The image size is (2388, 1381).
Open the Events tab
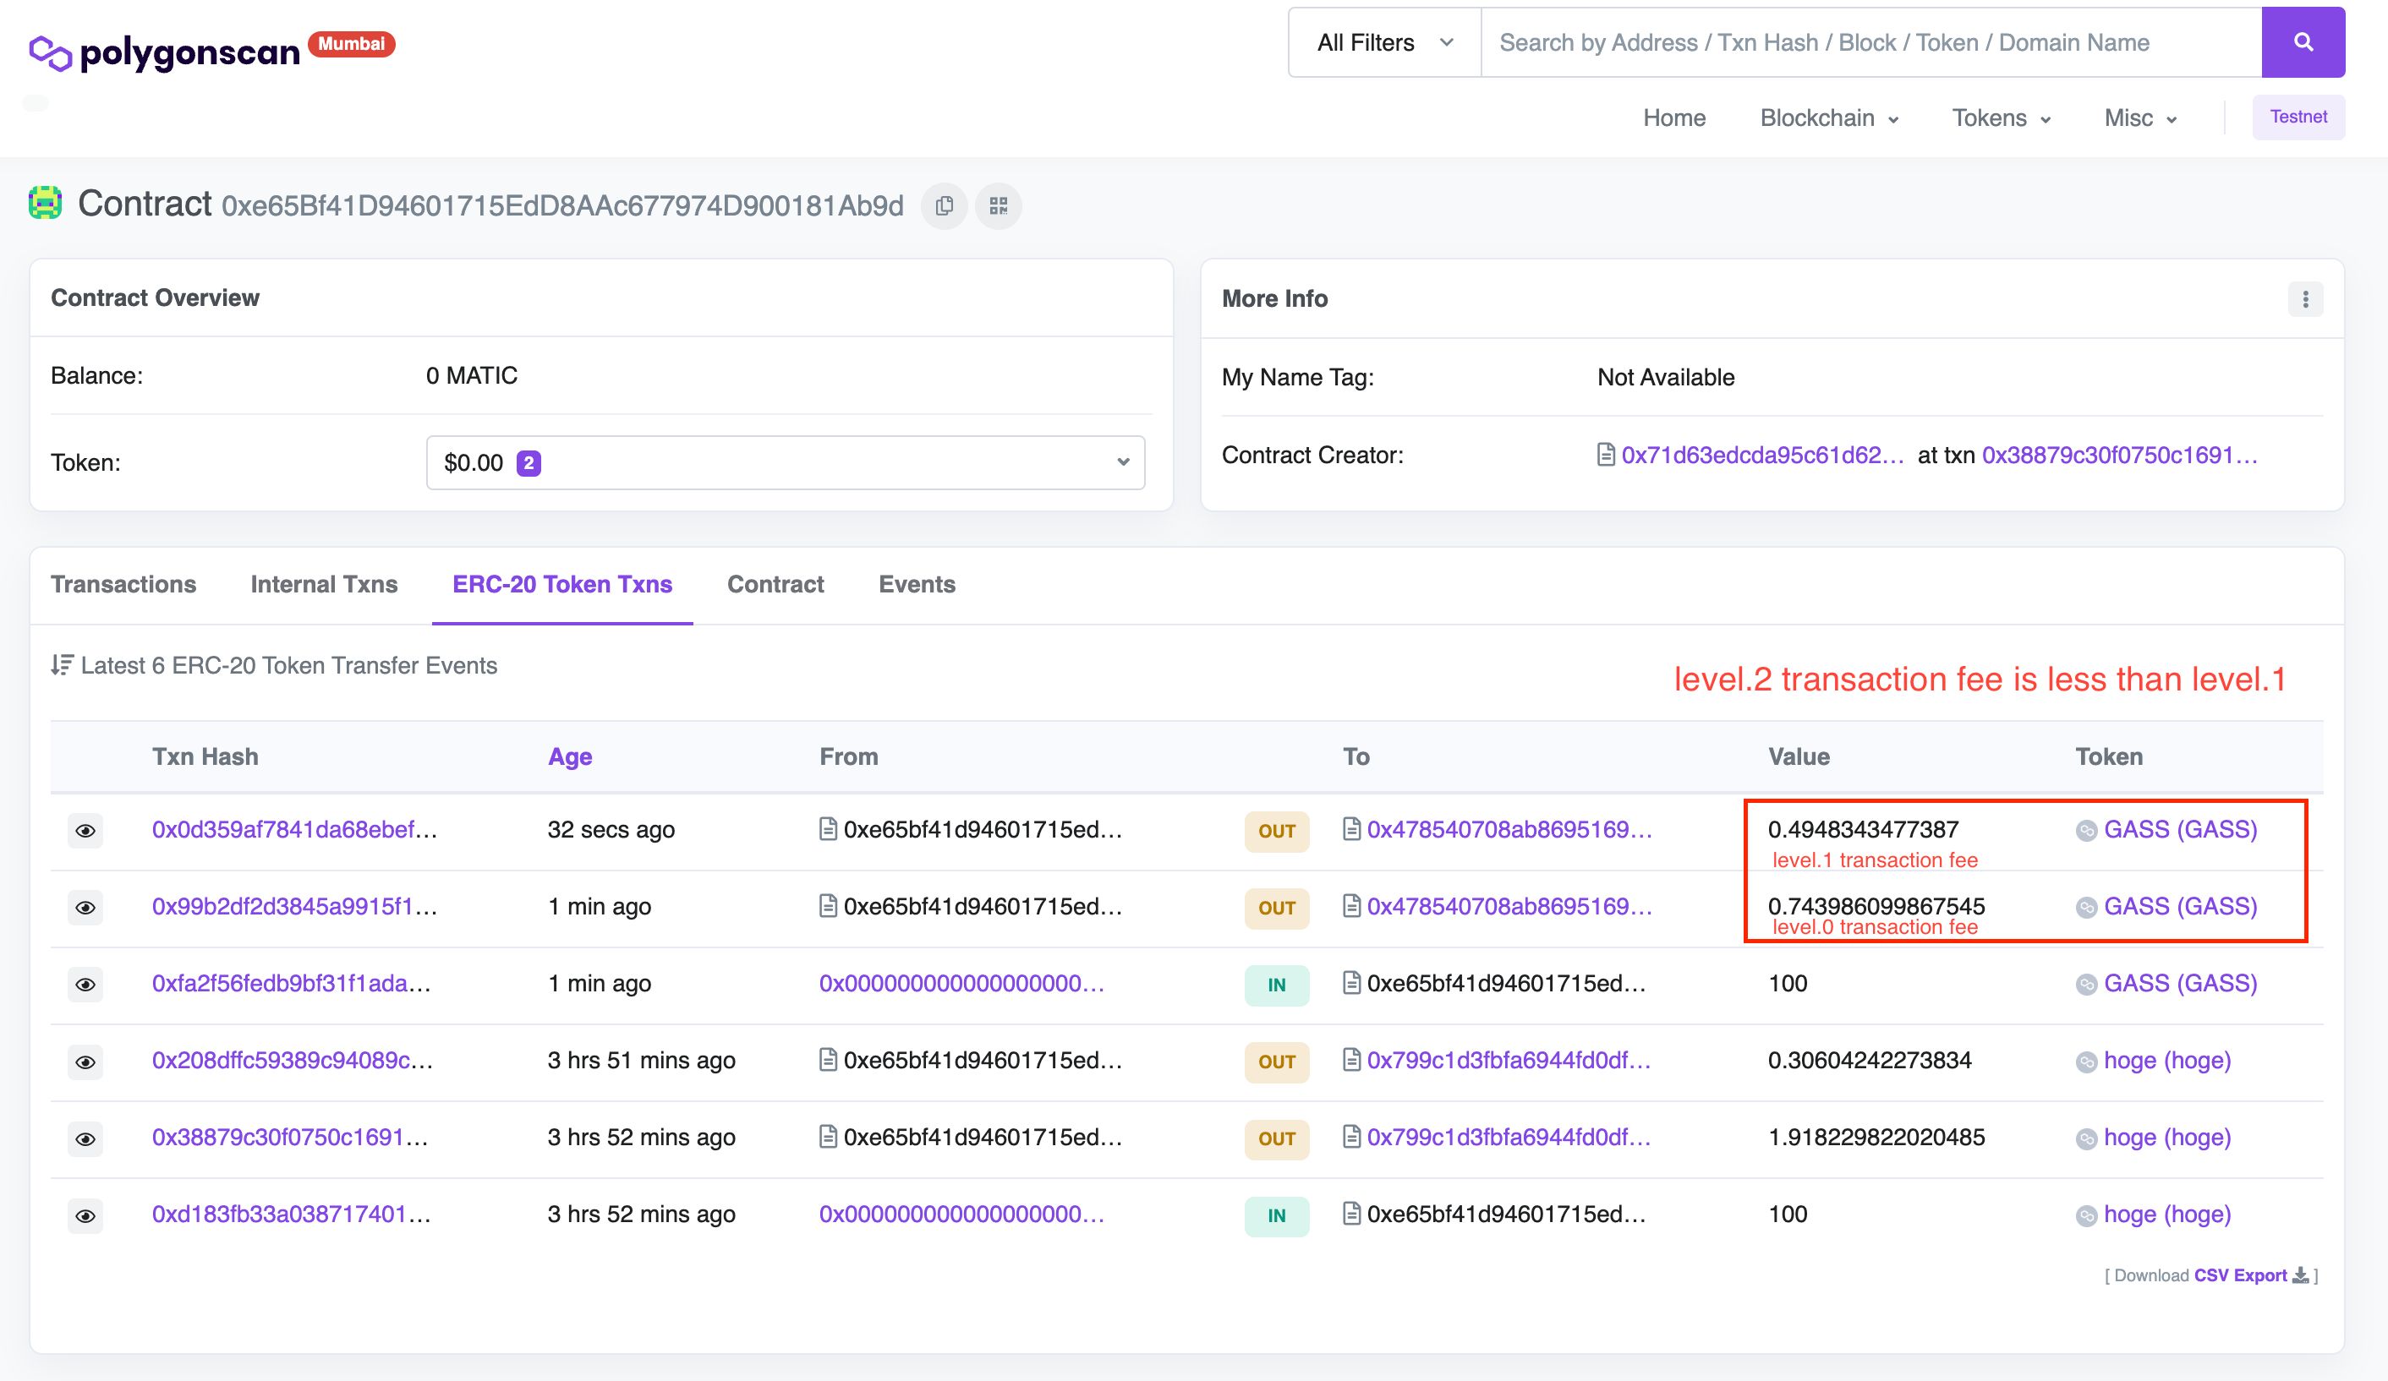917,584
